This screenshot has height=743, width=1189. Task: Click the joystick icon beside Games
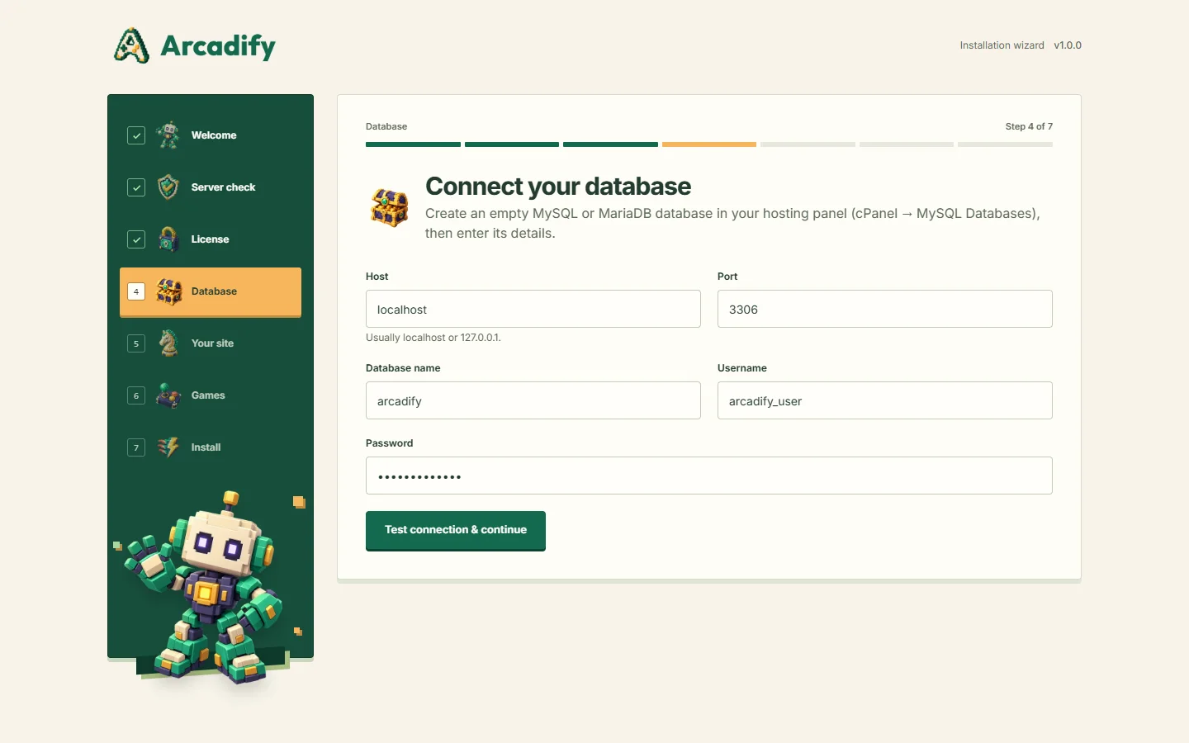coord(168,395)
